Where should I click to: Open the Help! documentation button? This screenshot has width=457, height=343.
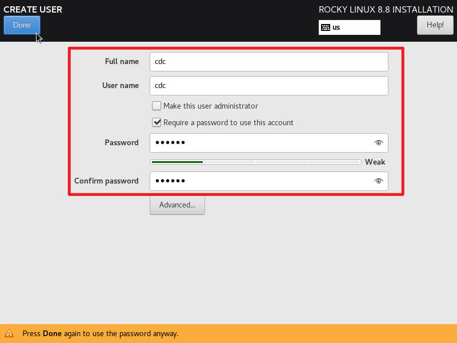click(435, 25)
